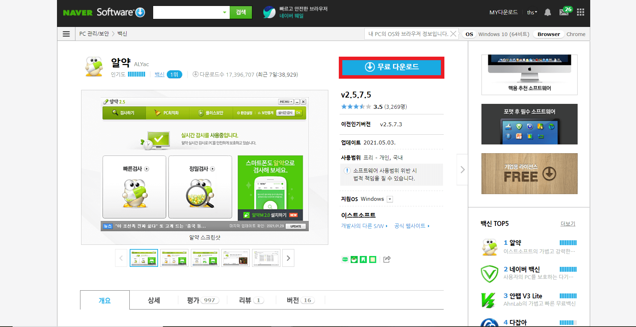Select the second screenshot thumbnail

pos(174,258)
